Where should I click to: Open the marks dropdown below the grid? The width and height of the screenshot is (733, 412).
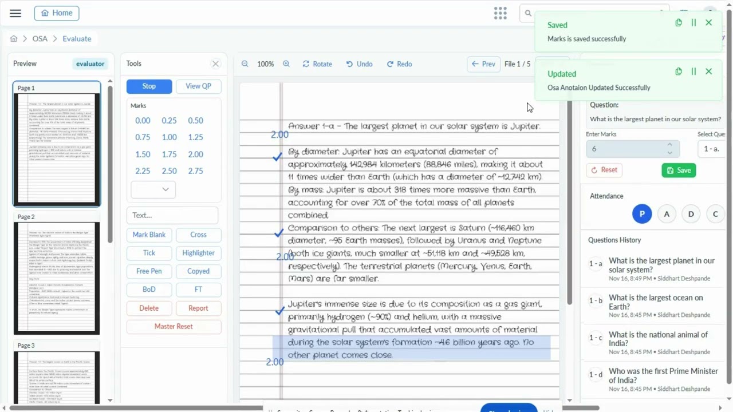[153, 189]
